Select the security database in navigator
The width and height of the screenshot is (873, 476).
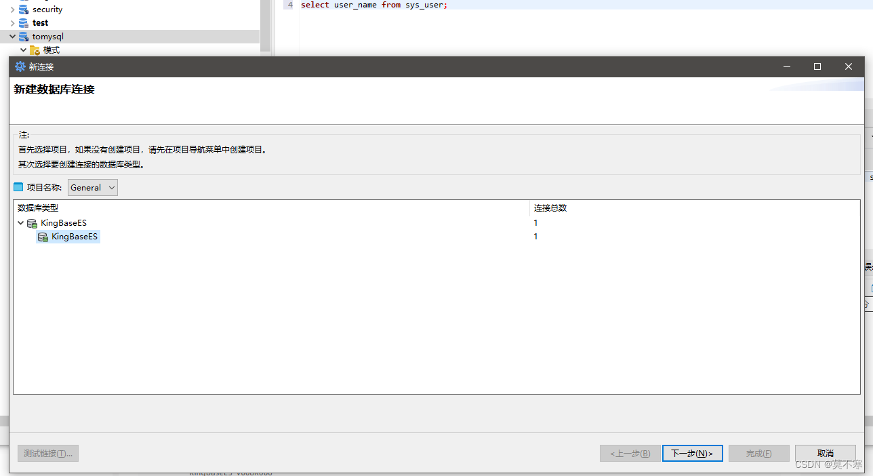(x=47, y=9)
